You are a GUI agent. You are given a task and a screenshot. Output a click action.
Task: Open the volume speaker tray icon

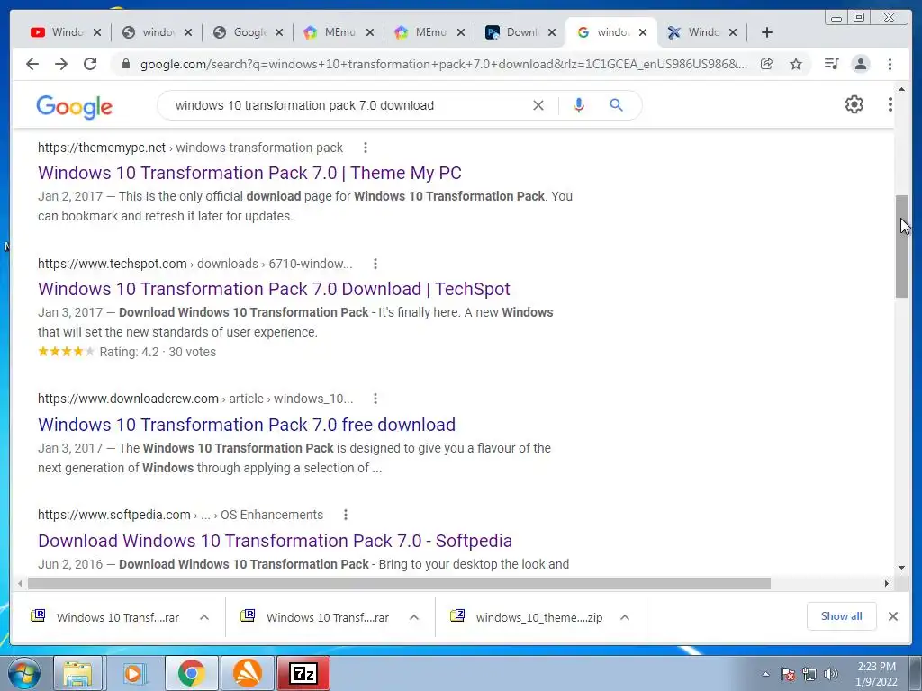(831, 674)
